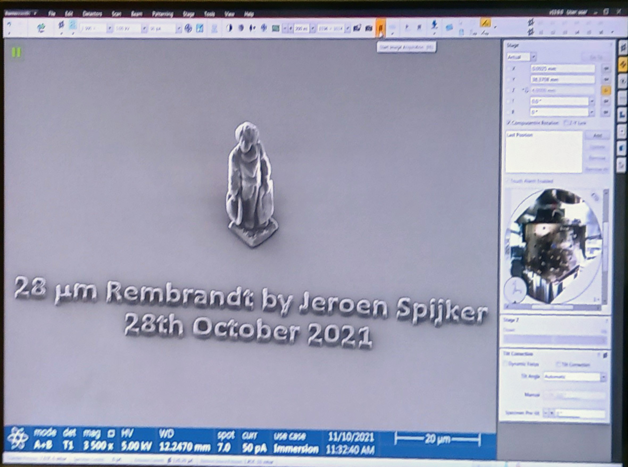The width and height of the screenshot is (628, 467).
Task: Click the green pause indicator on image
Action: pyautogui.click(x=16, y=52)
